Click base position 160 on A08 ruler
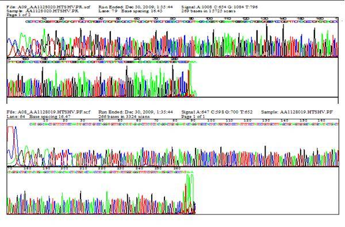 tap(321, 120)
